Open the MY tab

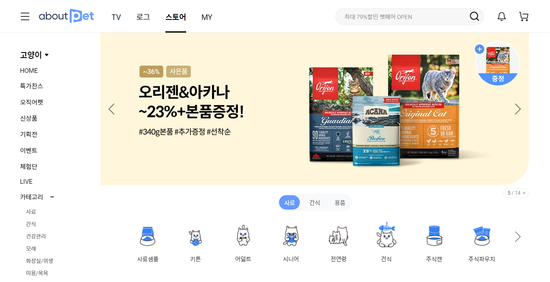(x=207, y=17)
